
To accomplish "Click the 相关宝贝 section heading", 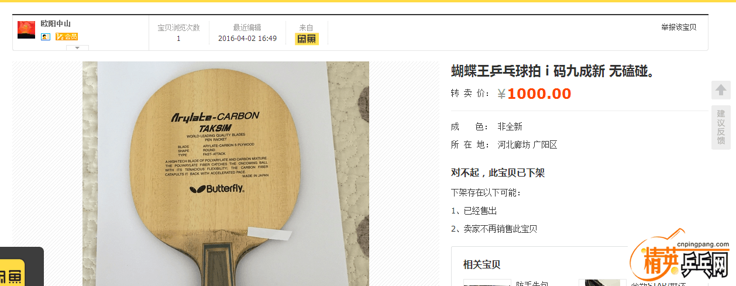I will click(482, 264).
